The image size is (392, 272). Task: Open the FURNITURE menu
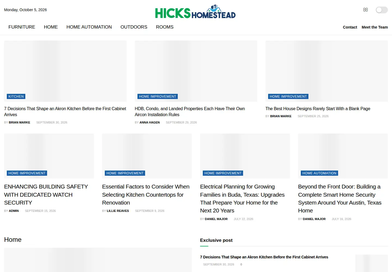(x=22, y=27)
